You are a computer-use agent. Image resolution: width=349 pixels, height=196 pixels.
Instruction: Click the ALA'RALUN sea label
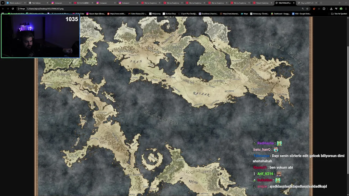pyautogui.click(x=161, y=118)
